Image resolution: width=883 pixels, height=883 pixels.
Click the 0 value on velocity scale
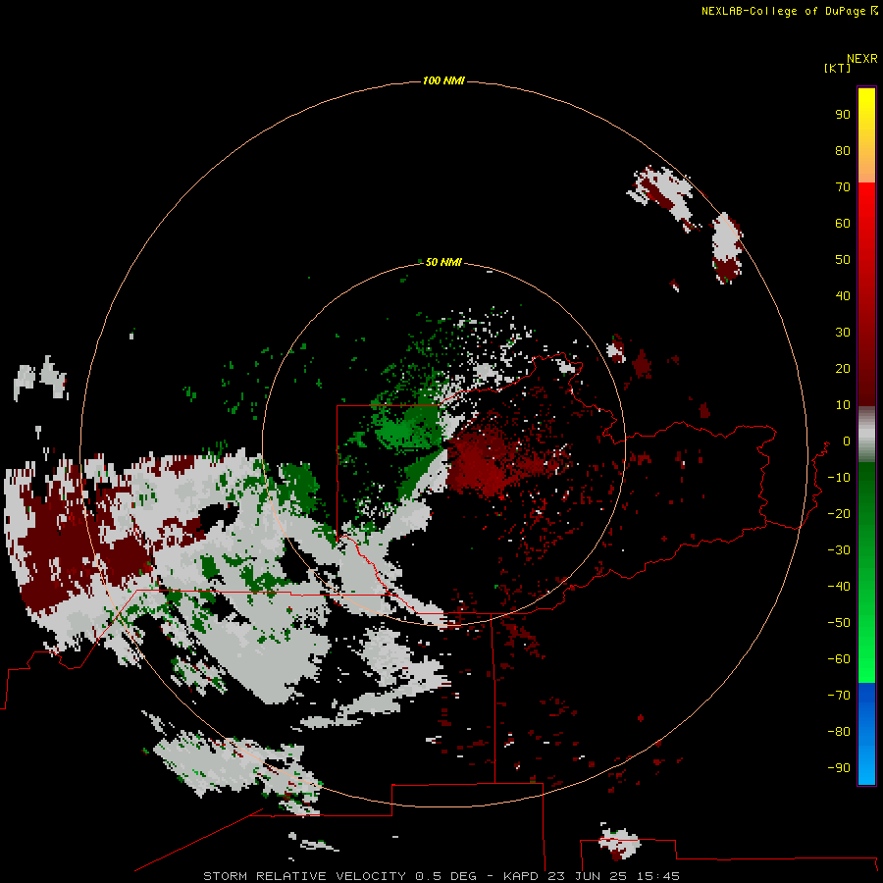[x=846, y=441]
